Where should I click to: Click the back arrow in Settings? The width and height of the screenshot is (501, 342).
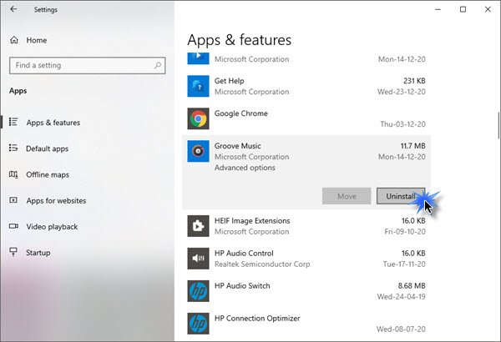click(13, 9)
